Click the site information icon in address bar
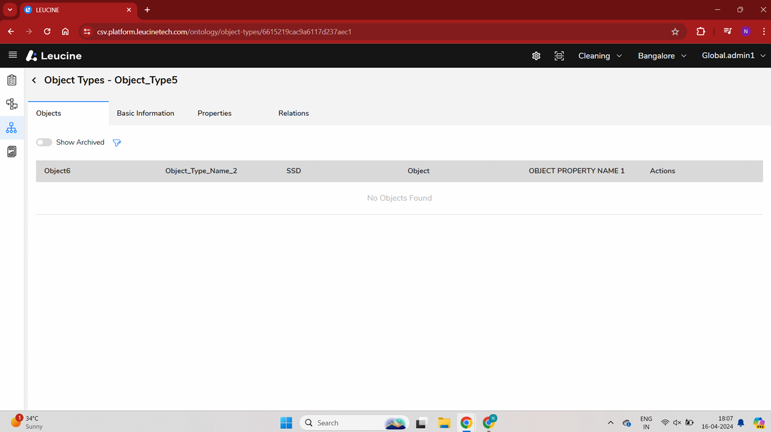 click(87, 31)
